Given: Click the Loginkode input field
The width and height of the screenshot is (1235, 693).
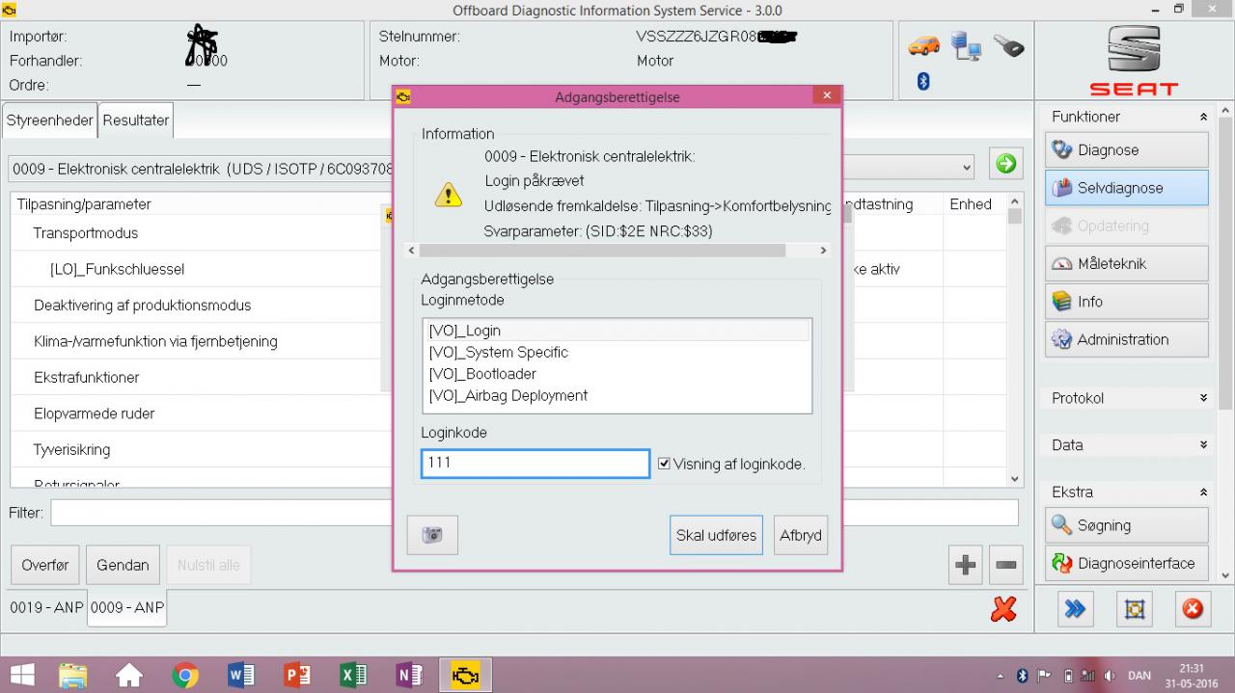Looking at the screenshot, I should pyautogui.click(x=535, y=464).
